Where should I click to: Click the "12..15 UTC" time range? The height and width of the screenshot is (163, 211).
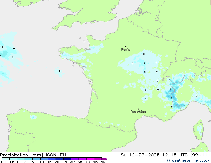(x=175, y=155)
